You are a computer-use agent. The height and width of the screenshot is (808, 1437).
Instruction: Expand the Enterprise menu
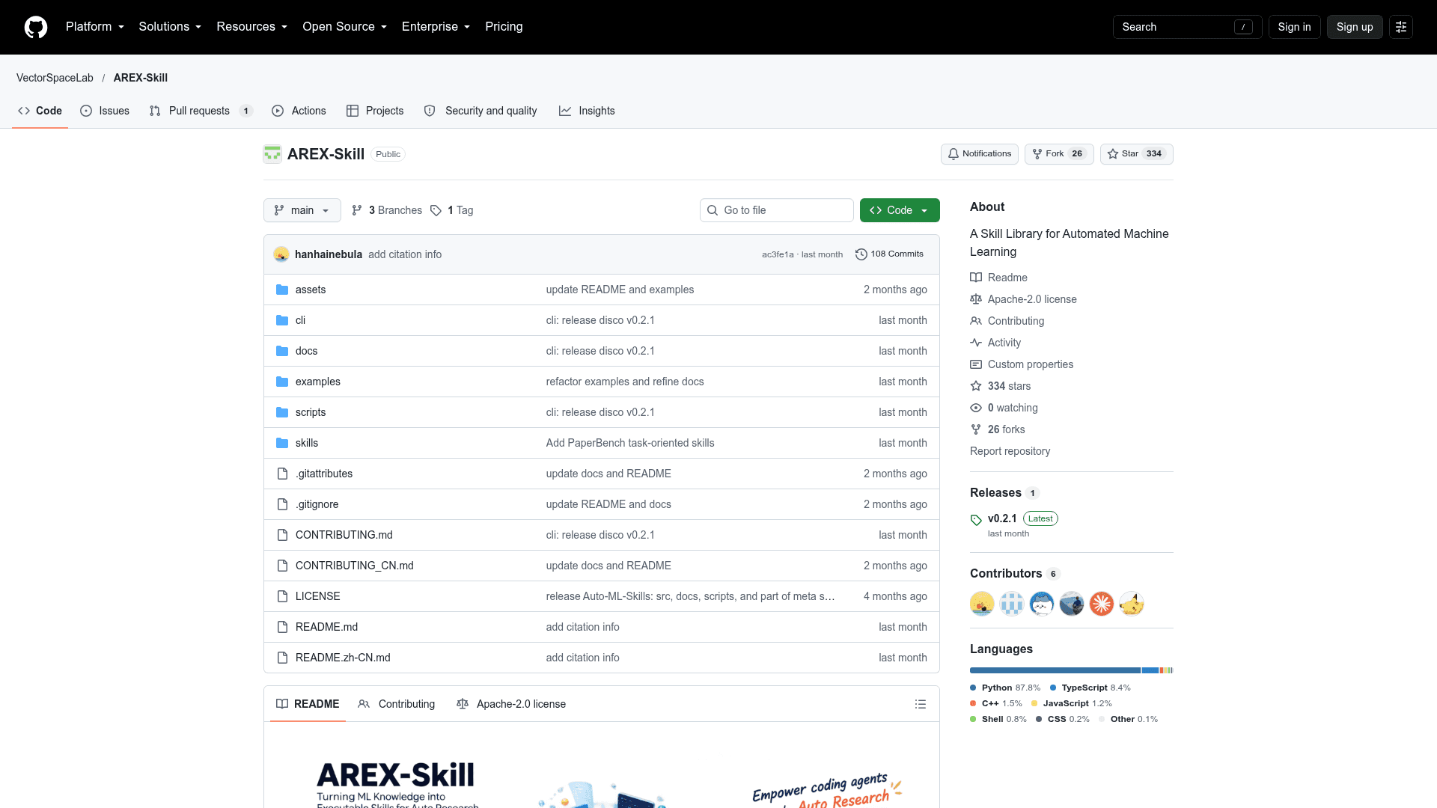(x=436, y=27)
